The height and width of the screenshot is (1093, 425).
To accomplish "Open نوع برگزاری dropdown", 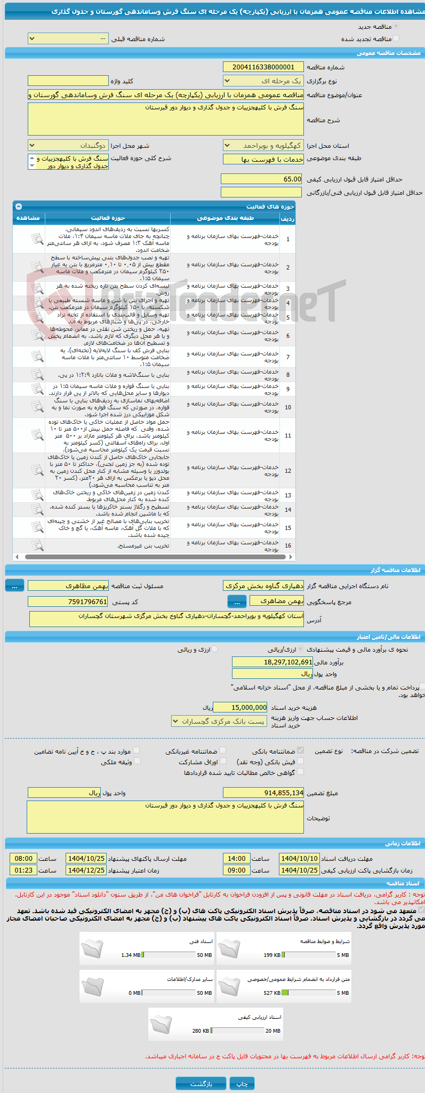I will pyautogui.click(x=263, y=81).
